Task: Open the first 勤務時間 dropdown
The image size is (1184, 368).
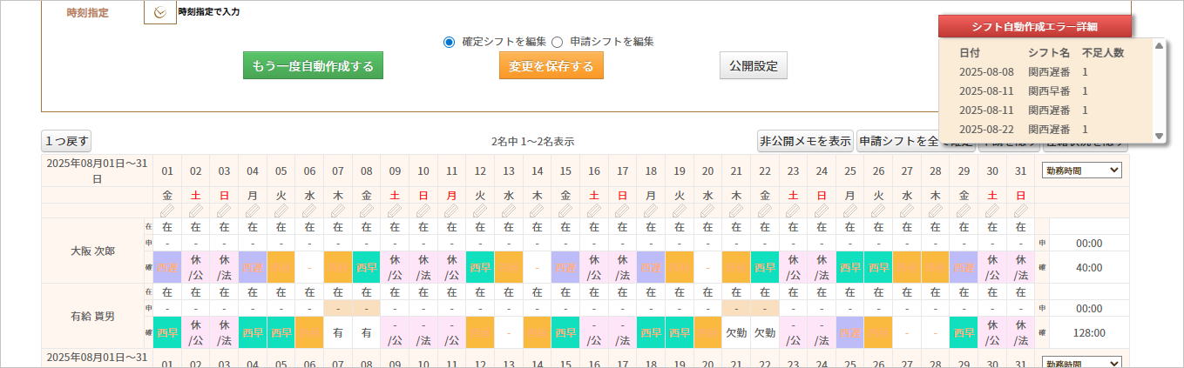Action: tap(1081, 171)
